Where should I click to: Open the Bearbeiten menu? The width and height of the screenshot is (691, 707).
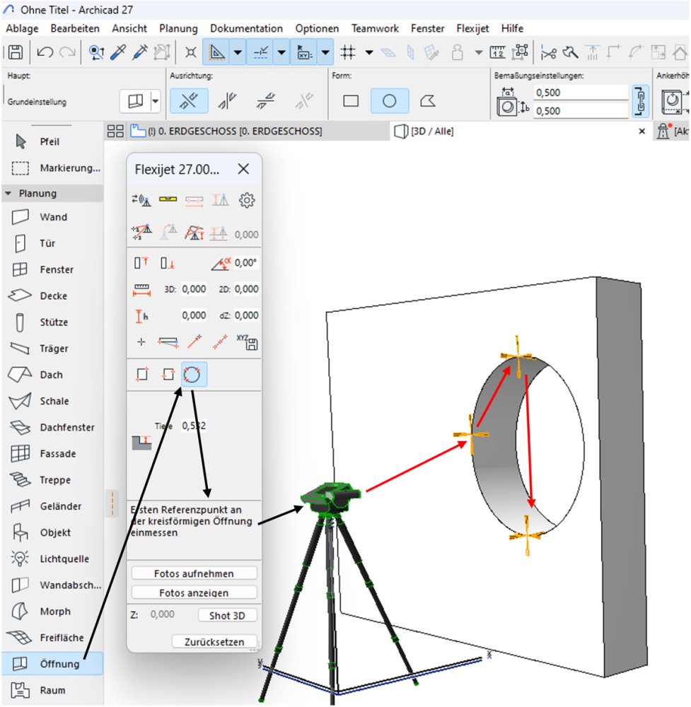[x=75, y=28]
